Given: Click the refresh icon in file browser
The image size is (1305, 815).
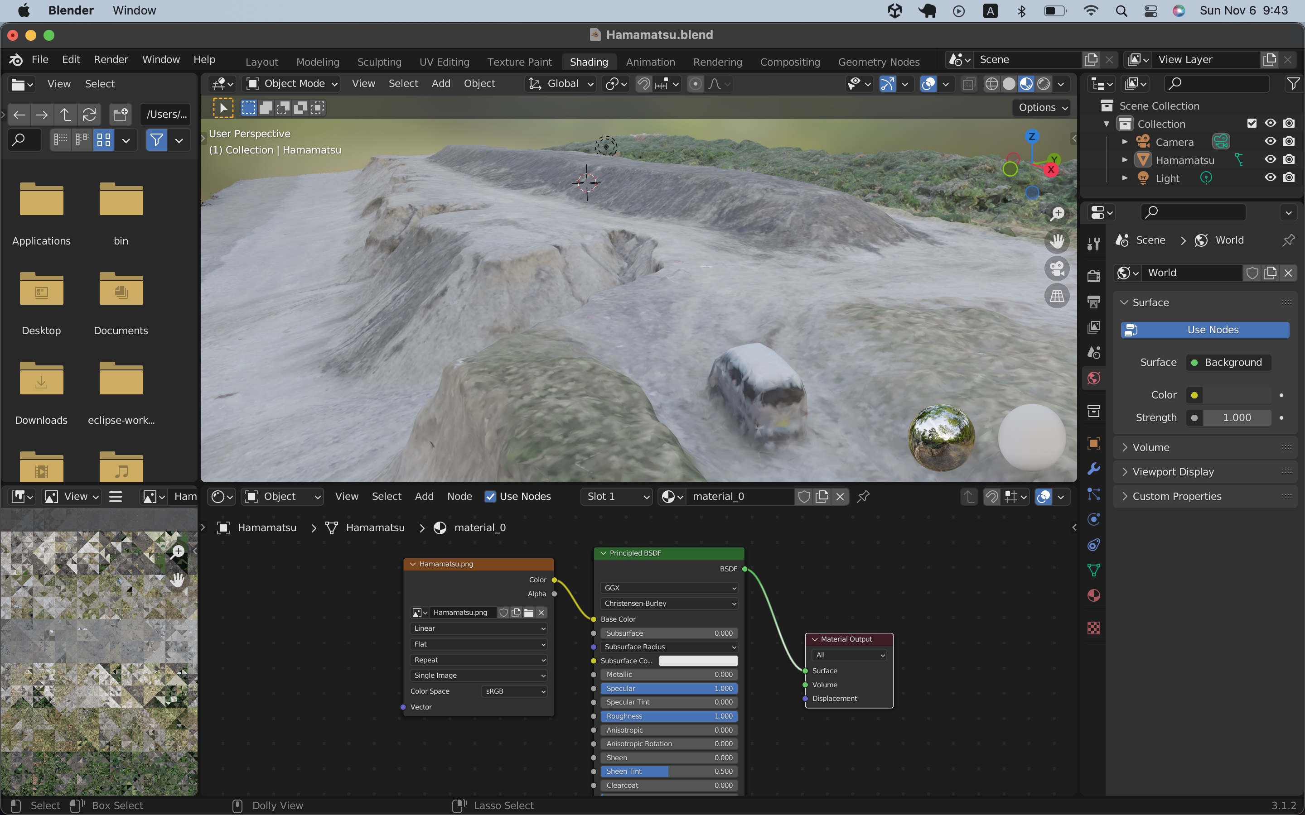Looking at the screenshot, I should pyautogui.click(x=90, y=114).
